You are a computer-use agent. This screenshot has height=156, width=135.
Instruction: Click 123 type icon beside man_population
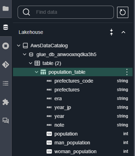coord(49,143)
